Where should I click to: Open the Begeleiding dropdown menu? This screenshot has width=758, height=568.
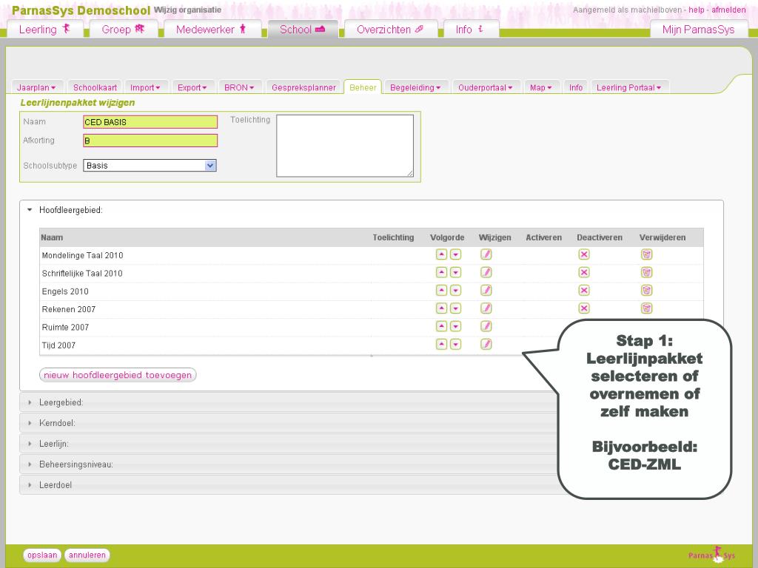click(x=415, y=87)
